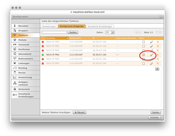Screen dimensions: 175x136
Task: Open the Gruppen section in sidebar
Action: point(25,30)
